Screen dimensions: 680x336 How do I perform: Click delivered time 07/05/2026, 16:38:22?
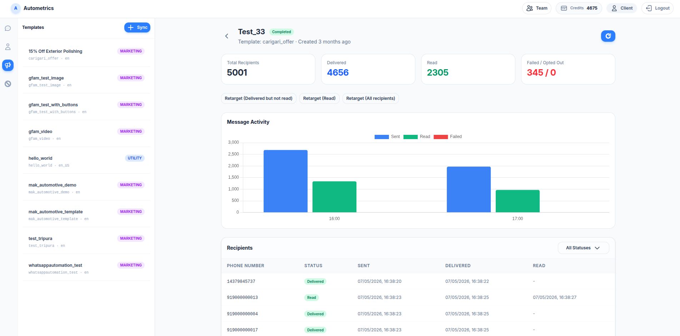pos(467,281)
